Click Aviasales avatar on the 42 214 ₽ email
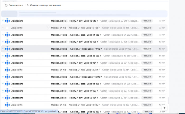The width and height of the screenshot is (185, 114). (x=7, y=70)
